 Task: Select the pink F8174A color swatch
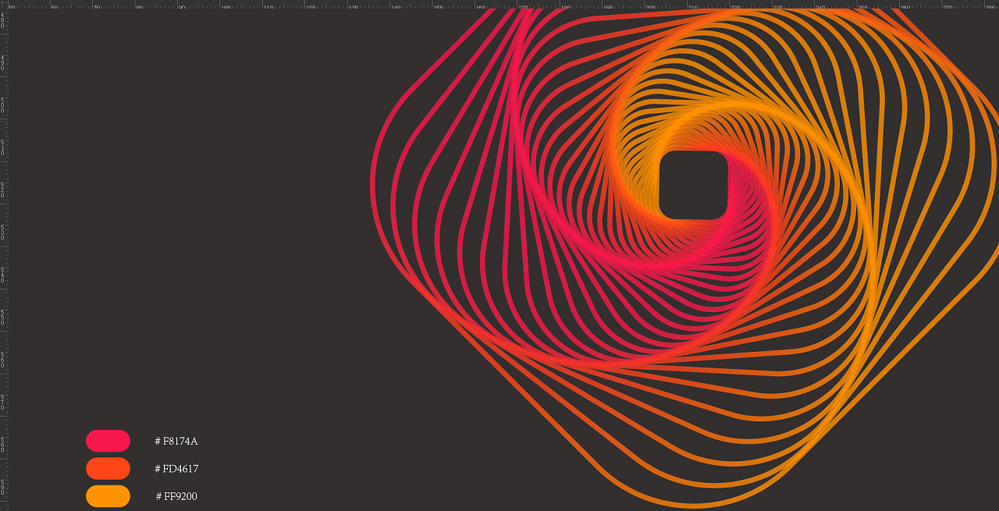[x=108, y=441]
